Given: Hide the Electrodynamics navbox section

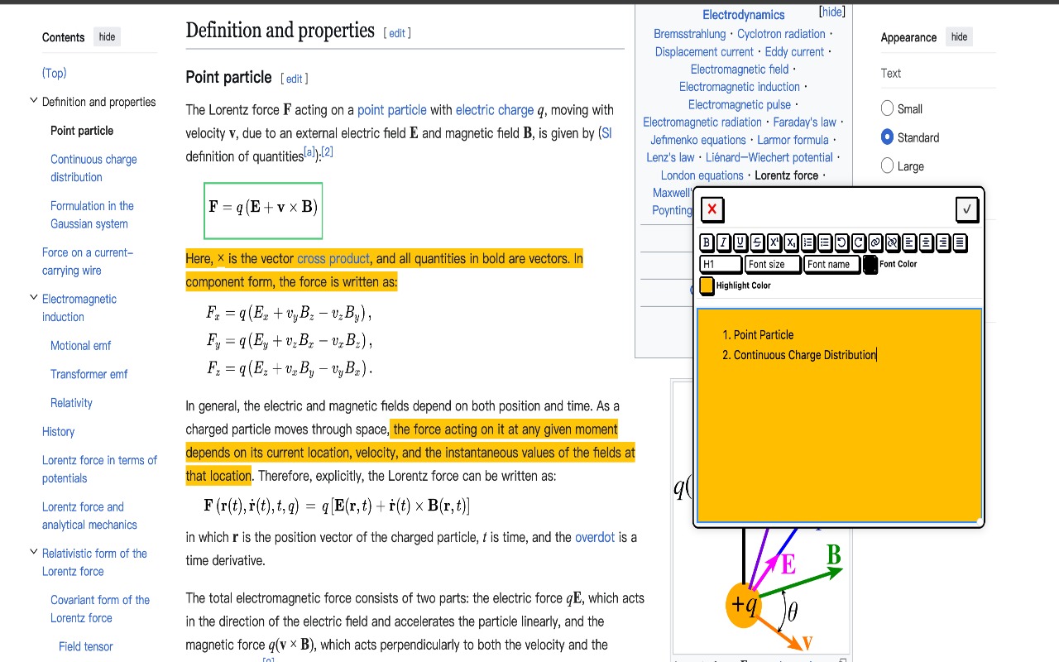Looking at the screenshot, I should pyautogui.click(x=831, y=12).
